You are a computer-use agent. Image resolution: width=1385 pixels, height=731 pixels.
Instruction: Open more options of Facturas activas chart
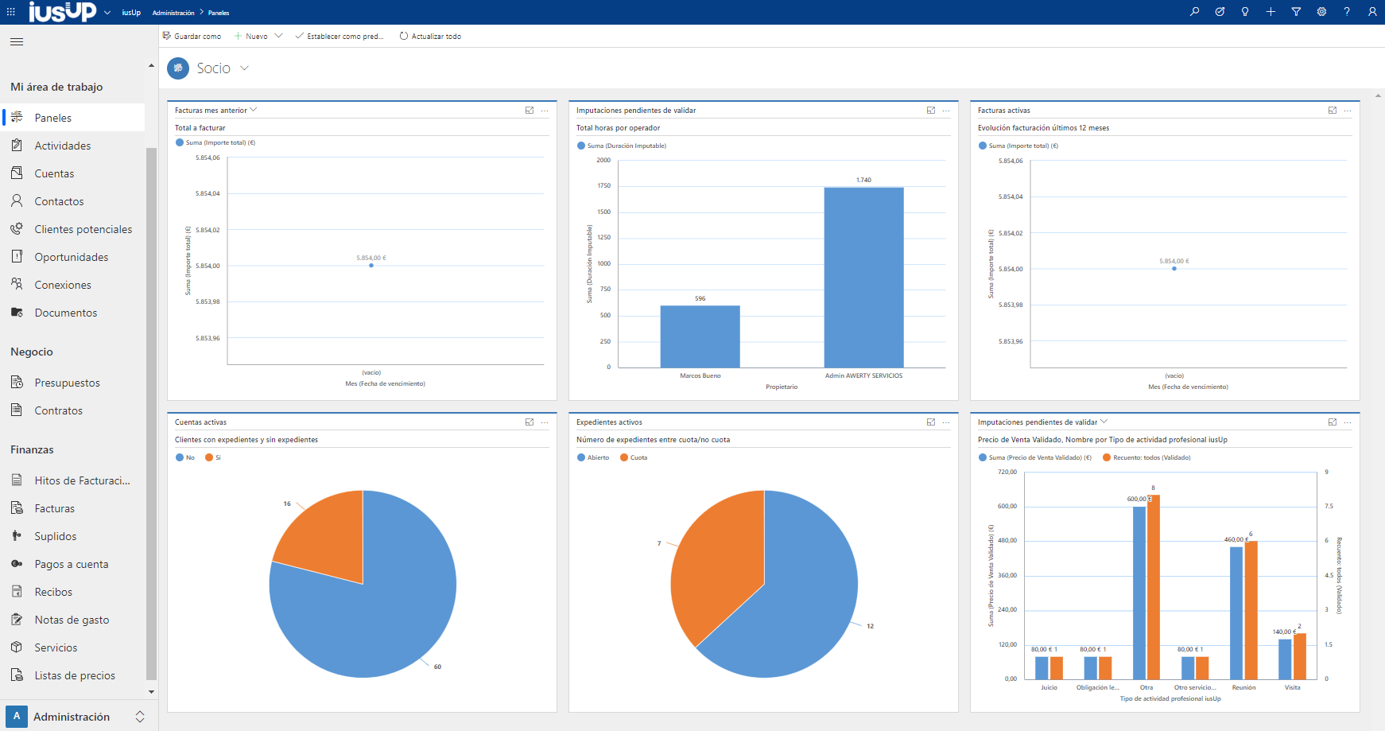click(x=1348, y=111)
